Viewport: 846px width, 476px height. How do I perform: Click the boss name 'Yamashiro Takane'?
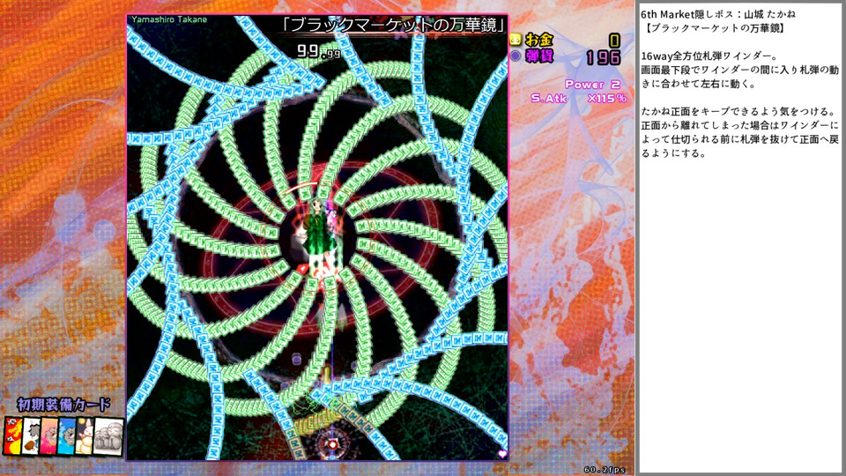(x=169, y=19)
